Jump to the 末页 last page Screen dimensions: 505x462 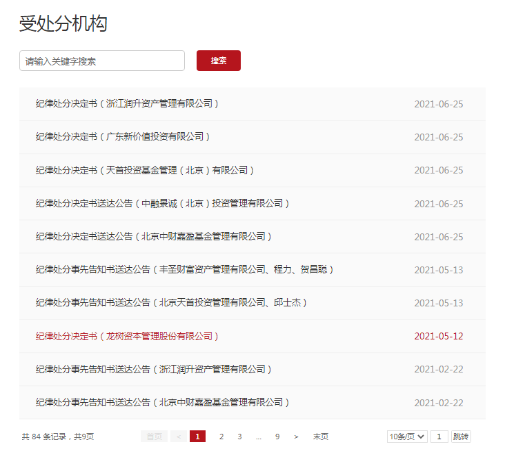(x=321, y=437)
